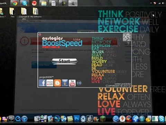Click the blue picture icon beside Blogger

(x=65, y=83)
